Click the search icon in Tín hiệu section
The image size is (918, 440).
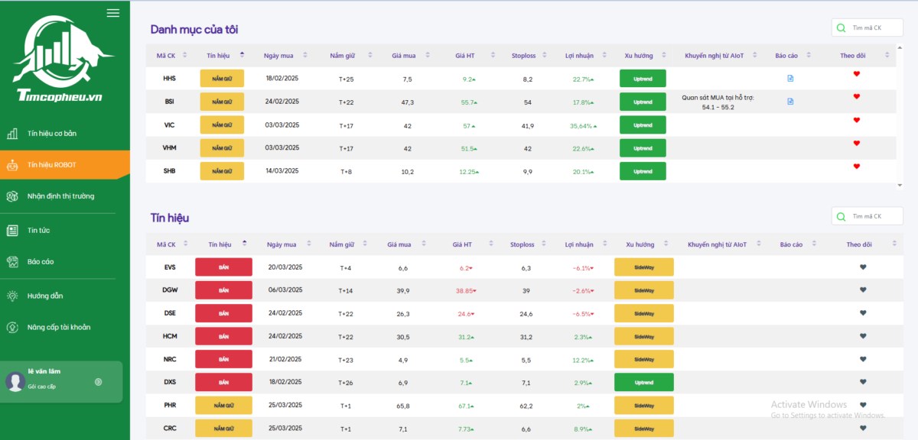click(x=841, y=216)
